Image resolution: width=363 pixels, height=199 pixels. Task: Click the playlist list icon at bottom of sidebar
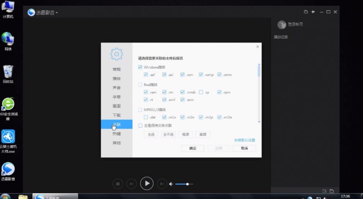(x=324, y=191)
